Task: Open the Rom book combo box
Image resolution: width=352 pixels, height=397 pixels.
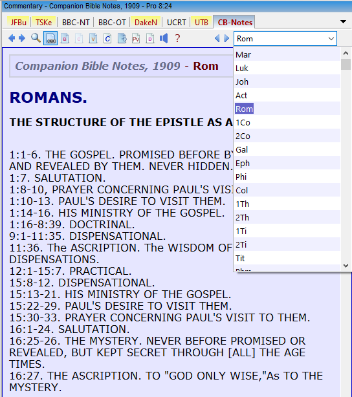Action: pos(285,39)
